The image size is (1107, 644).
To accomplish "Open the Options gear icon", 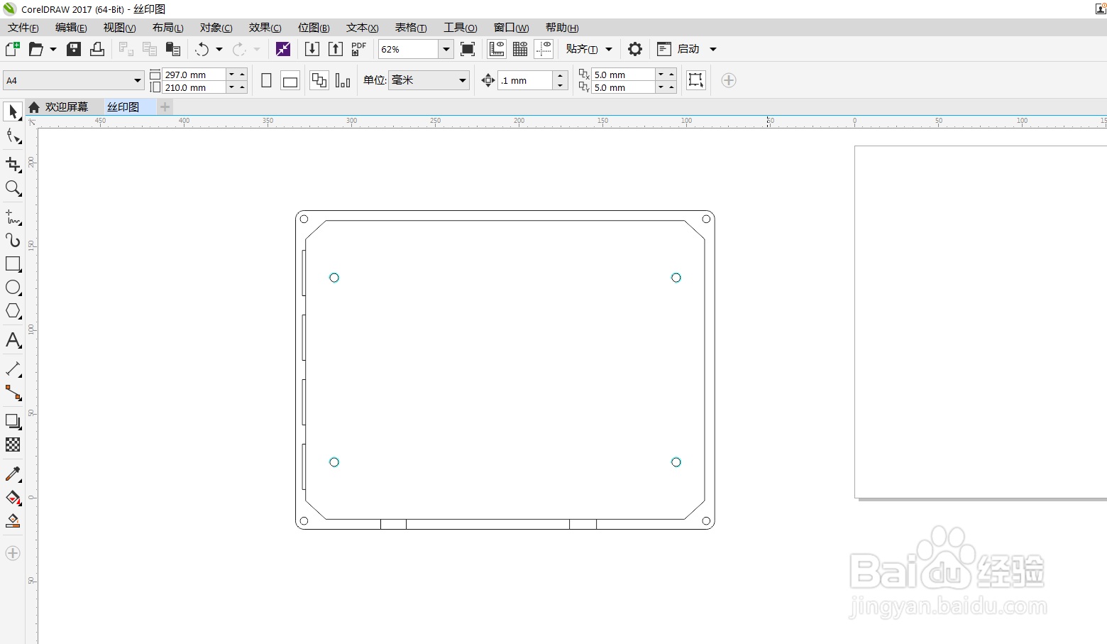I will [x=635, y=49].
